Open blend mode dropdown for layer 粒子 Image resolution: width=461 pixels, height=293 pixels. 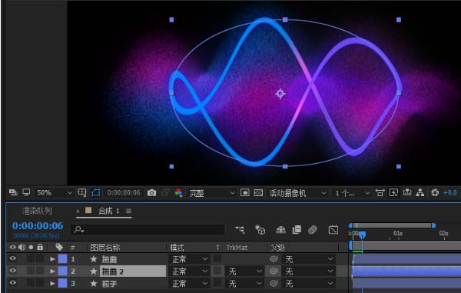tap(189, 284)
